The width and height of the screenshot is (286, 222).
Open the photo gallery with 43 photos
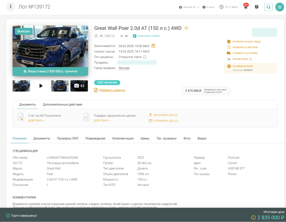click(79, 86)
